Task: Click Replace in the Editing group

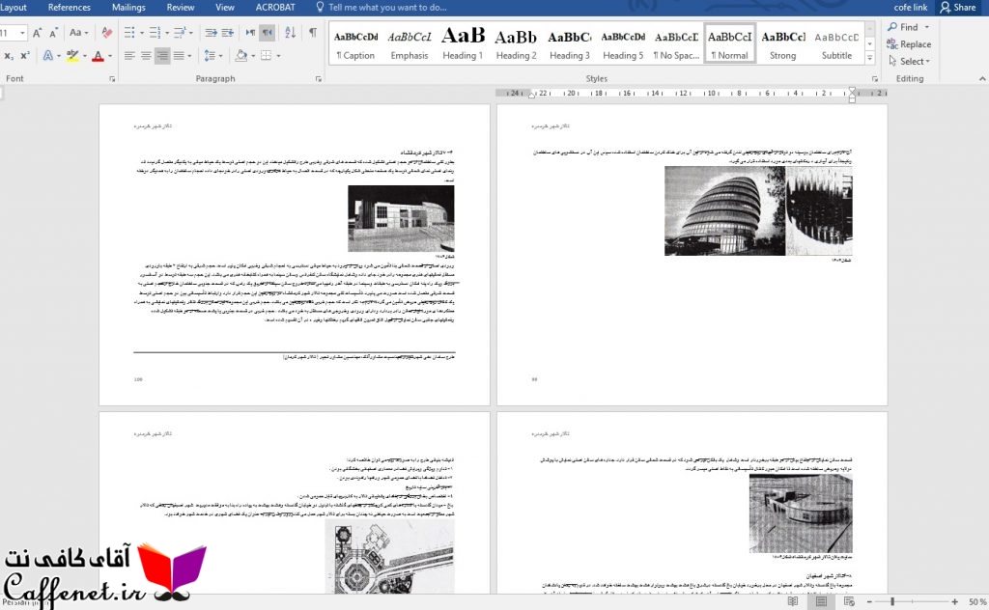Action: (909, 44)
